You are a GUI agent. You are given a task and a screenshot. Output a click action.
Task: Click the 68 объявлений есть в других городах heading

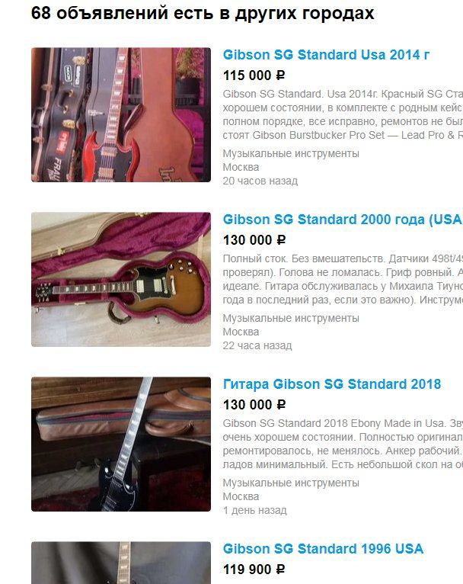point(203,14)
